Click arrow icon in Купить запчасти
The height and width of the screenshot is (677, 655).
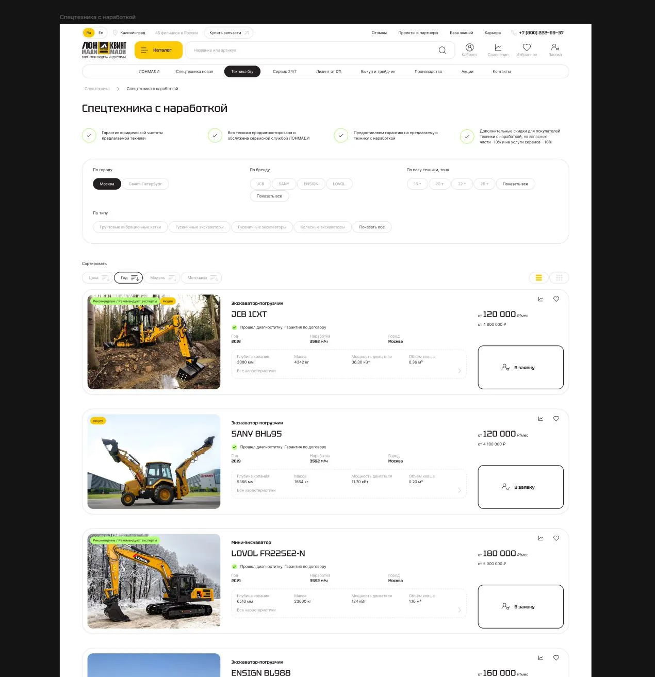(246, 32)
